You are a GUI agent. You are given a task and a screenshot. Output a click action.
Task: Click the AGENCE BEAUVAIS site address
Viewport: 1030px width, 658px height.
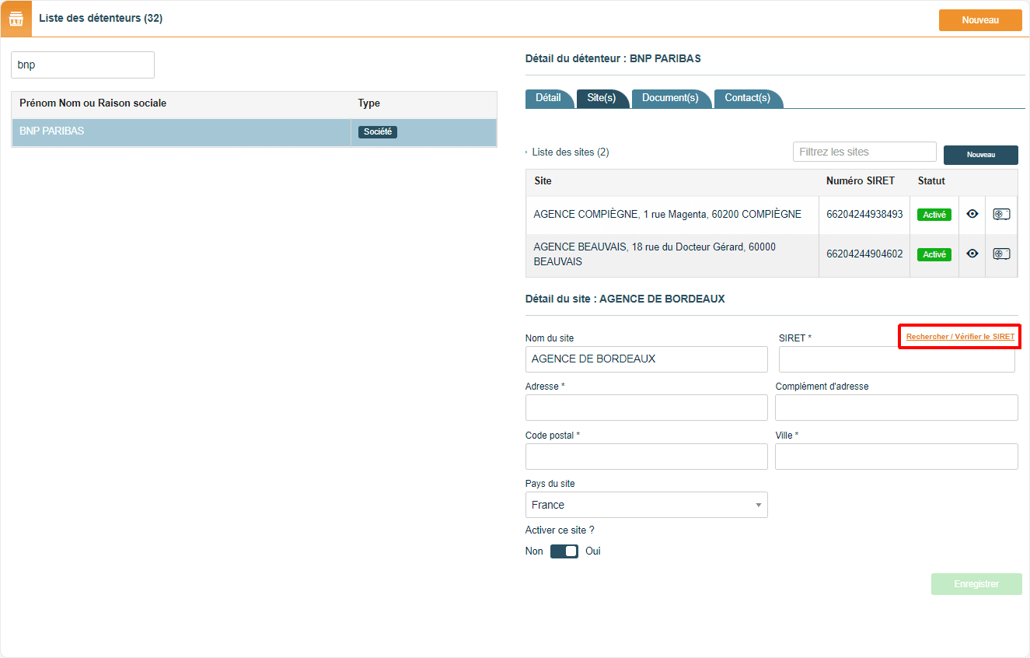point(655,254)
